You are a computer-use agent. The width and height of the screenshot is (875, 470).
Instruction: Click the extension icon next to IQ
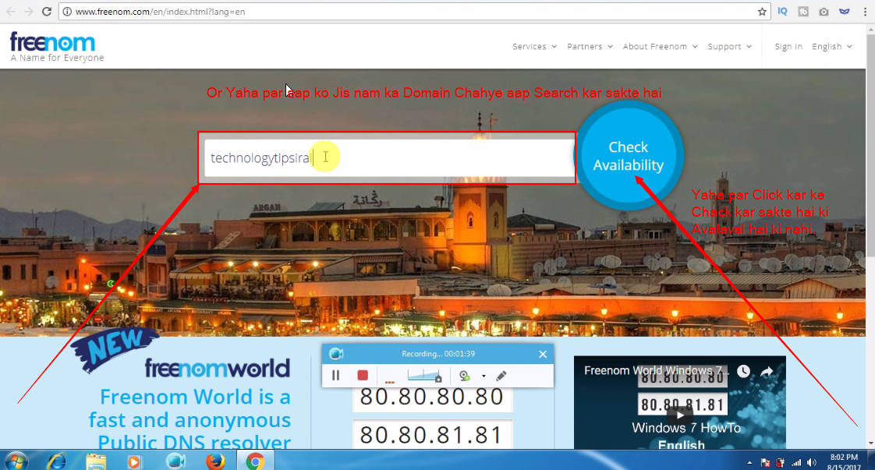pyautogui.click(x=803, y=12)
